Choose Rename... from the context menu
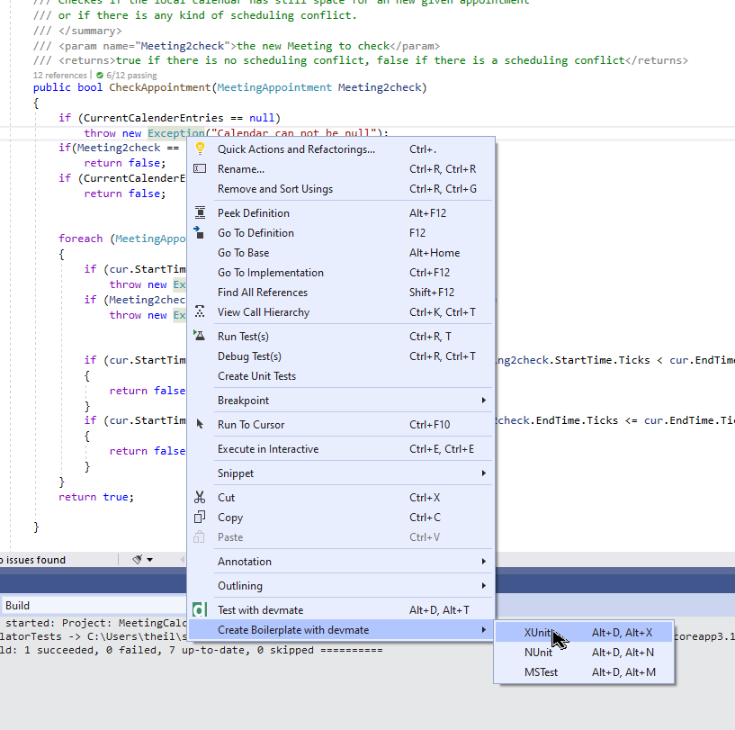This screenshot has height=730, width=735. click(341, 169)
